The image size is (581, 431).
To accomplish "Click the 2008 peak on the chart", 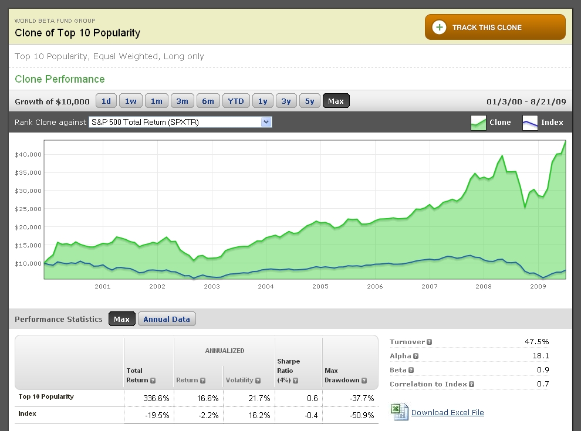I will [x=502, y=156].
